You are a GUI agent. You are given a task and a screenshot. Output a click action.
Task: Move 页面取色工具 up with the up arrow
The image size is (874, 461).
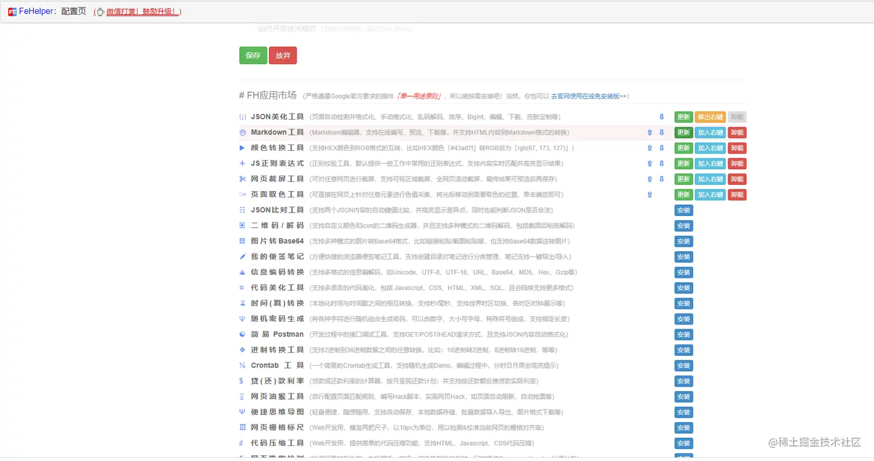tap(650, 195)
